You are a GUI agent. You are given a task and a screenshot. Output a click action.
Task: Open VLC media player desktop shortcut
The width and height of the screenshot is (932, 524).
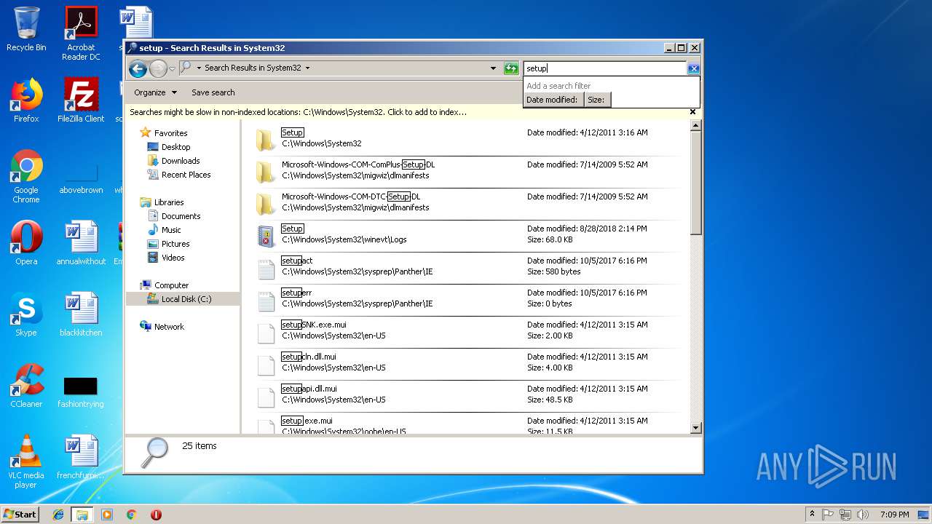coord(26,461)
